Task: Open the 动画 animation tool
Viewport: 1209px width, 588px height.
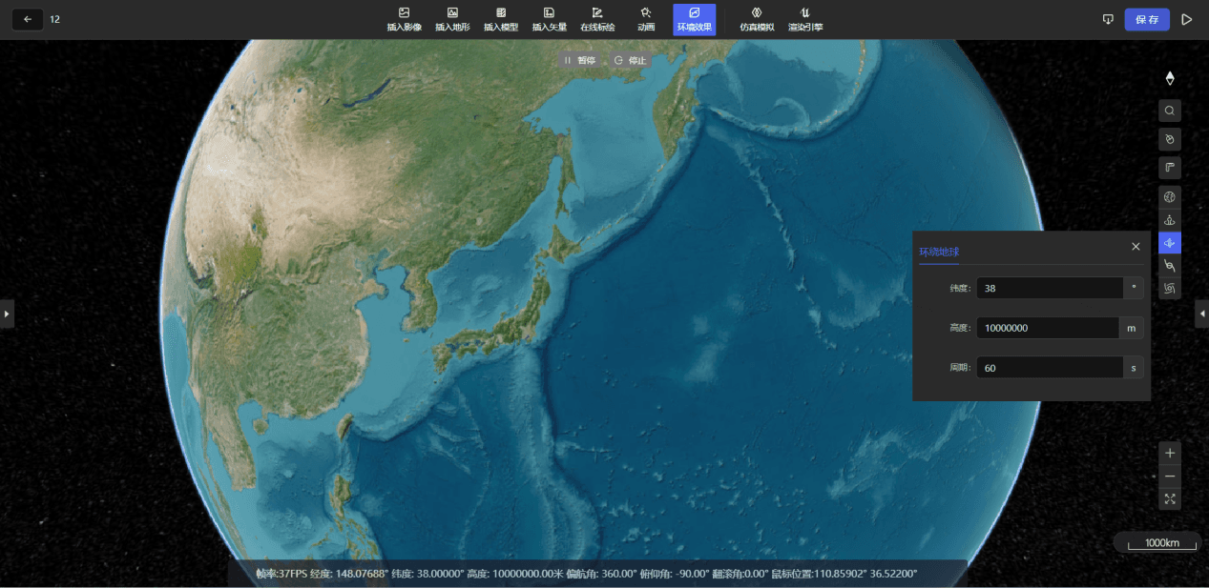Action: pyautogui.click(x=646, y=19)
